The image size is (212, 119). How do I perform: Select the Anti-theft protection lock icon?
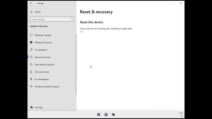[x=31, y=64]
